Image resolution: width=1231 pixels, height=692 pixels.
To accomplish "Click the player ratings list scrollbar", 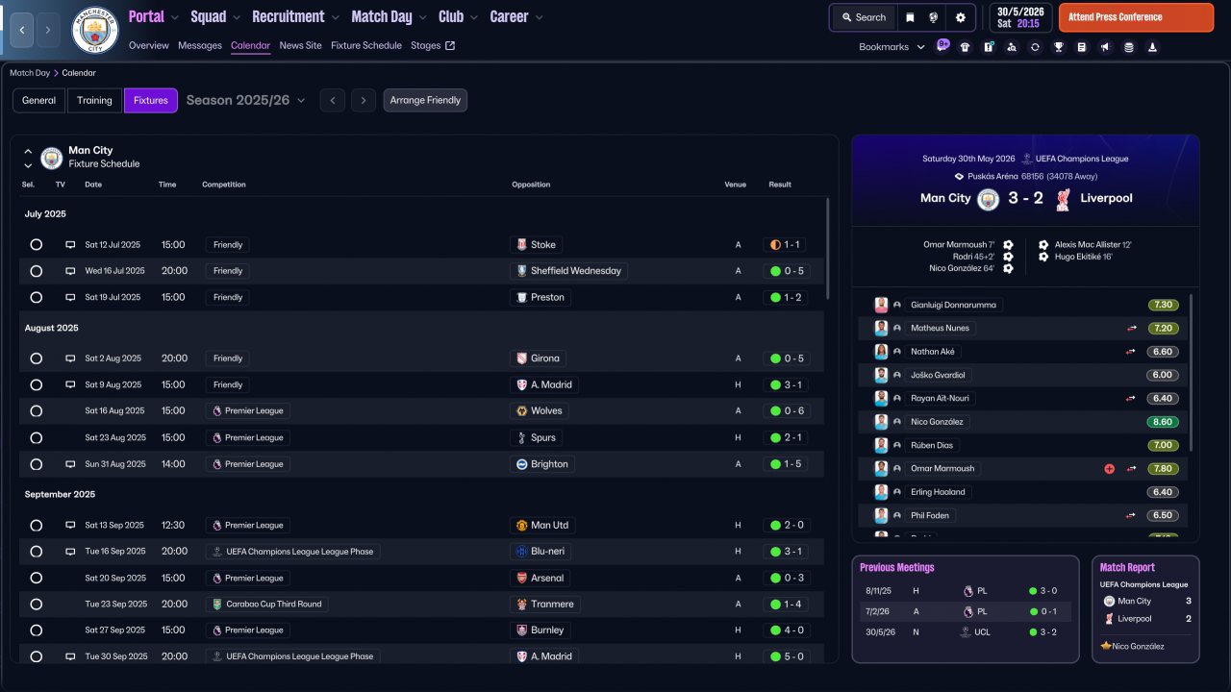I will [1191, 373].
